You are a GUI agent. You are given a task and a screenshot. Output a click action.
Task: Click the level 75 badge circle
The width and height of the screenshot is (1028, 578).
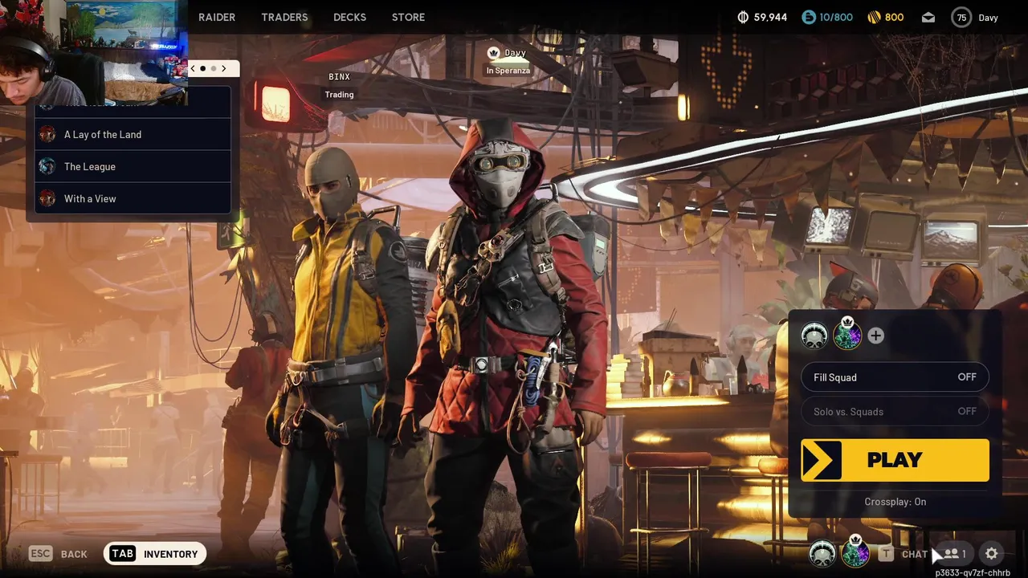[x=961, y=17]
